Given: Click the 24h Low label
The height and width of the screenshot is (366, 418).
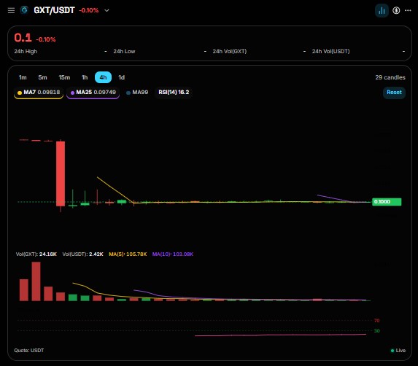Looking at the screenshot, I should 124,51.
